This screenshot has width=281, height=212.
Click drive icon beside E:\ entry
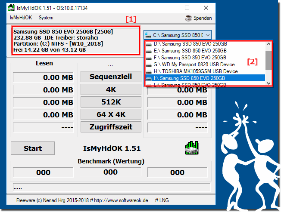pos(149,51)
